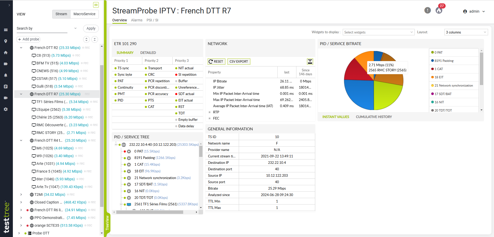The width and height of the screenshot is (494, 237).
Task: Toggle rec for 6ter (1046)
Action: click(80, 179)
